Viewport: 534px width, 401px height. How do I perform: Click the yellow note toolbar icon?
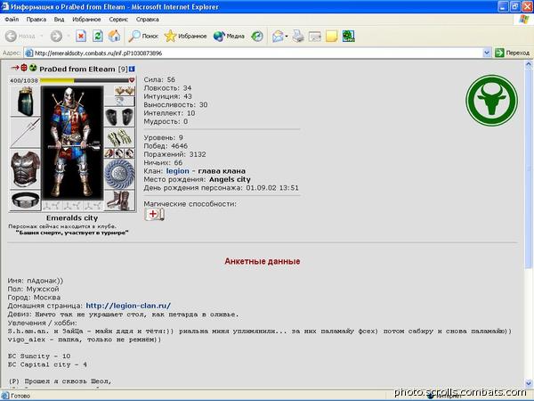tap(331, 36)
